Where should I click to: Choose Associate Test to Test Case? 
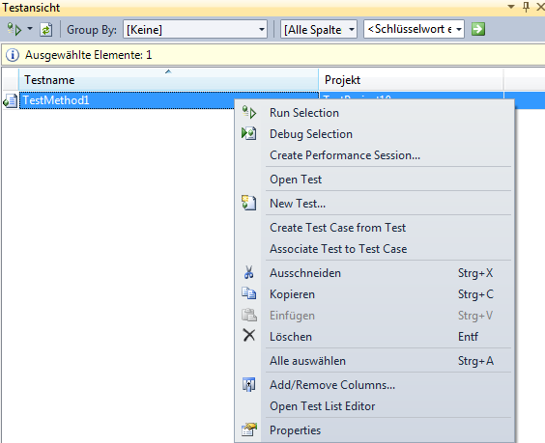pyautogui.click(x=374, y=249)
